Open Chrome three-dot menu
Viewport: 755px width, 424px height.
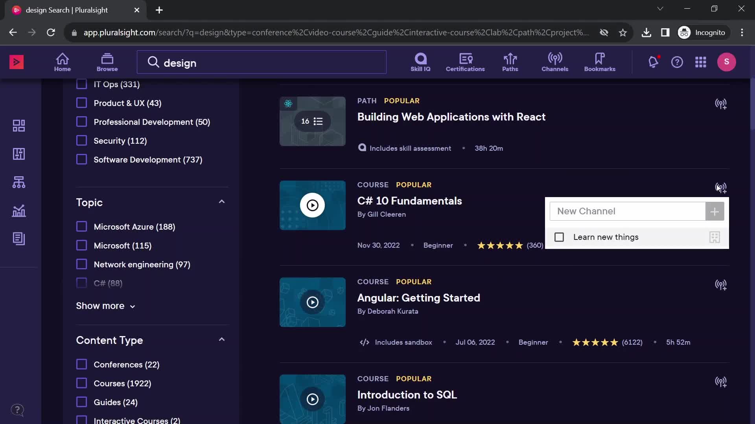[x=742, y=33]
